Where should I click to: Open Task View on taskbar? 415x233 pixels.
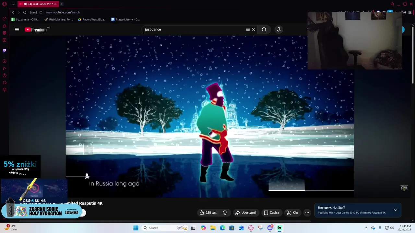(193, 228)
